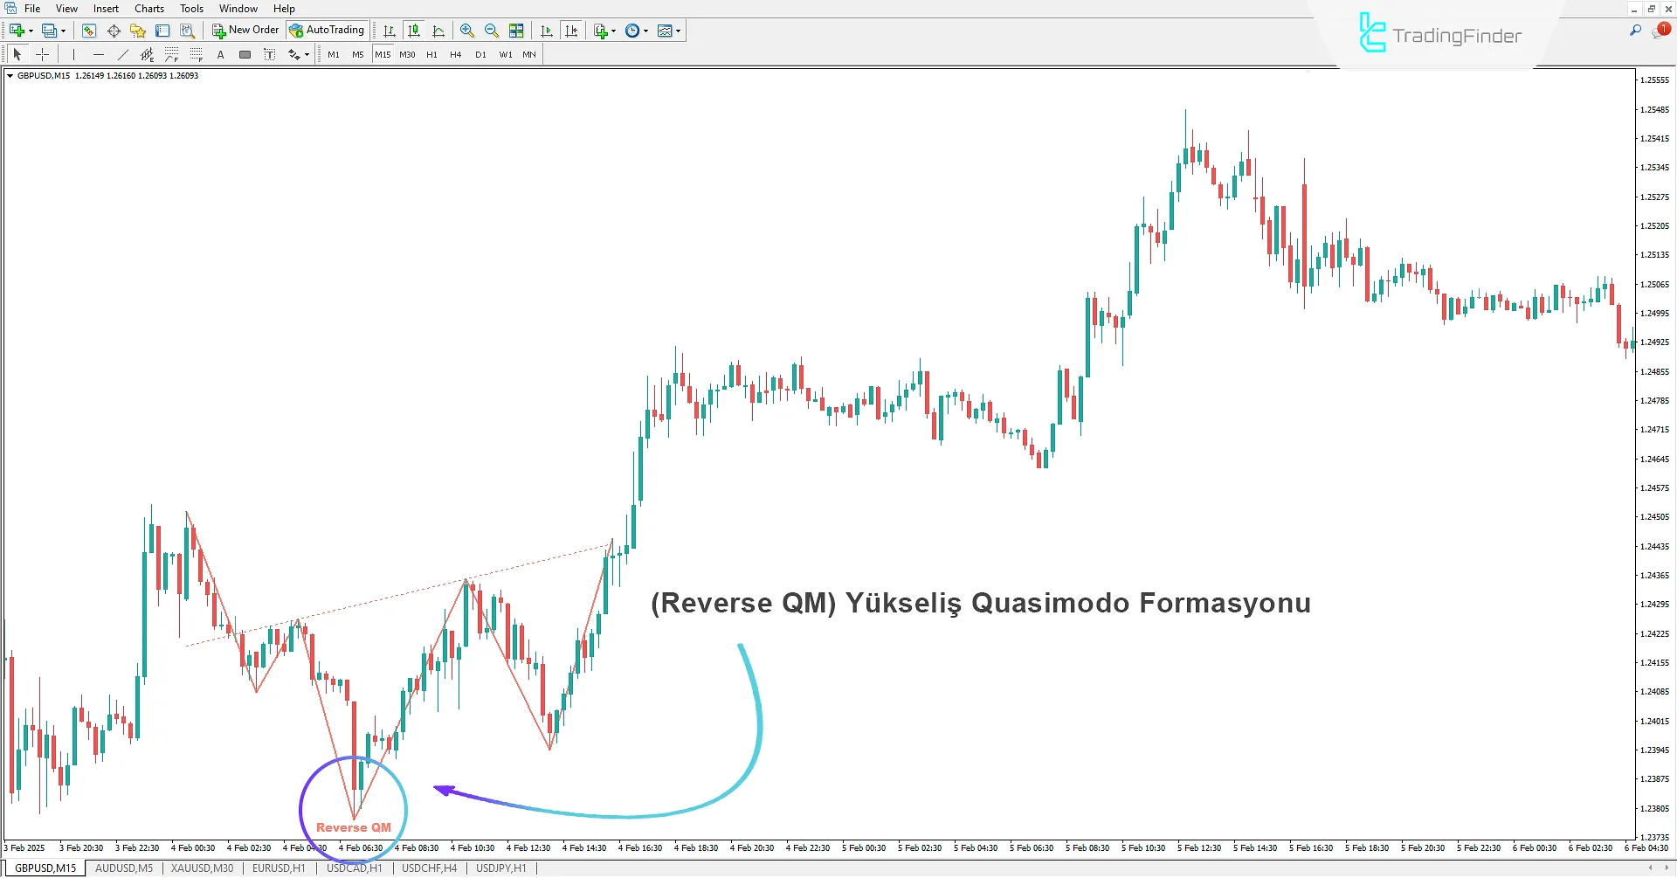The width and height of the screenshot is (1677, 878).
Task: Open the Charts menu
Action: point(148,8)
